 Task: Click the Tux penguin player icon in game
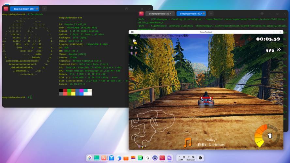(135, 42)
